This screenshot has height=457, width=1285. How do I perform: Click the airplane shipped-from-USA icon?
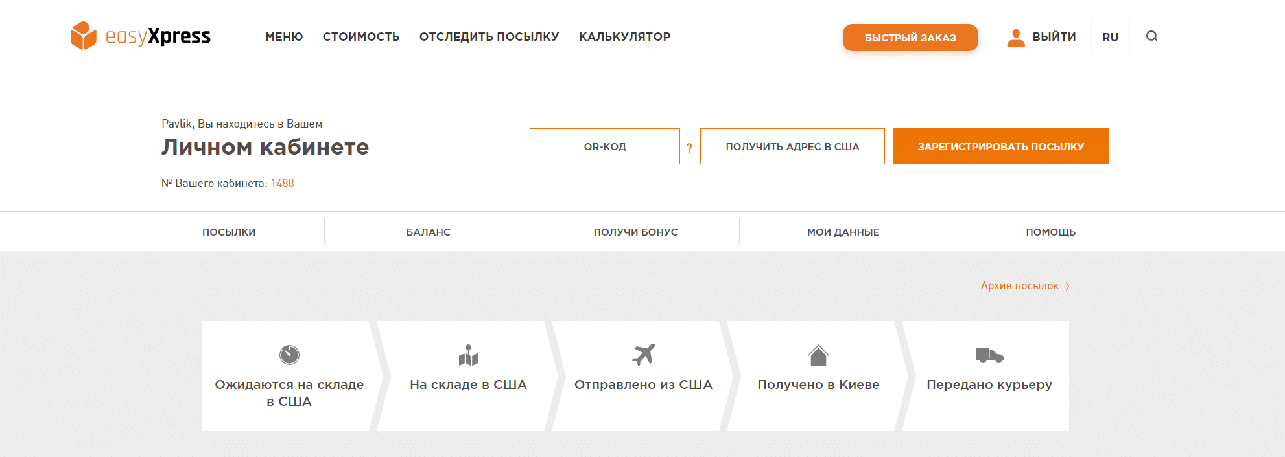point(644,355)
